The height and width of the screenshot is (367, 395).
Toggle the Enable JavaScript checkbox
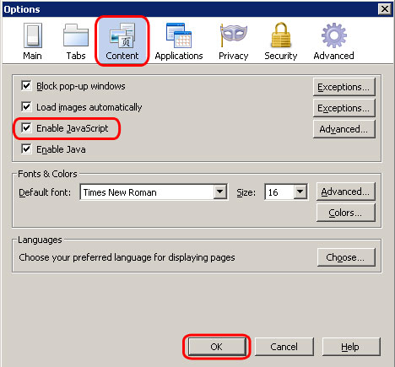pyautogui.click(x=26, y=128)
